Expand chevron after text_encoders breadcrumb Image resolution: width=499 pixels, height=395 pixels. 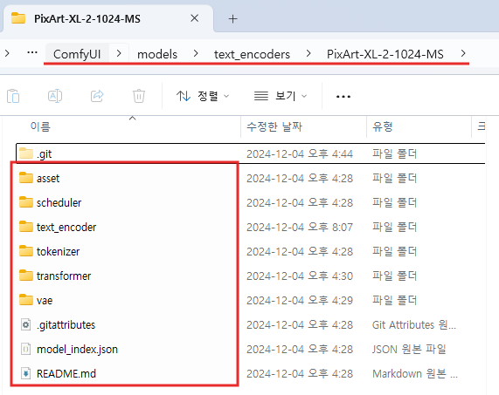(308, 54)
